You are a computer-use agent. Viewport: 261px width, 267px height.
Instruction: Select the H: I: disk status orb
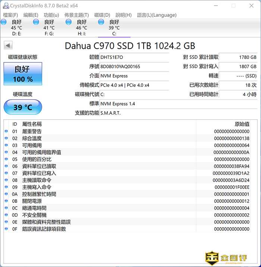coord(69,22)
